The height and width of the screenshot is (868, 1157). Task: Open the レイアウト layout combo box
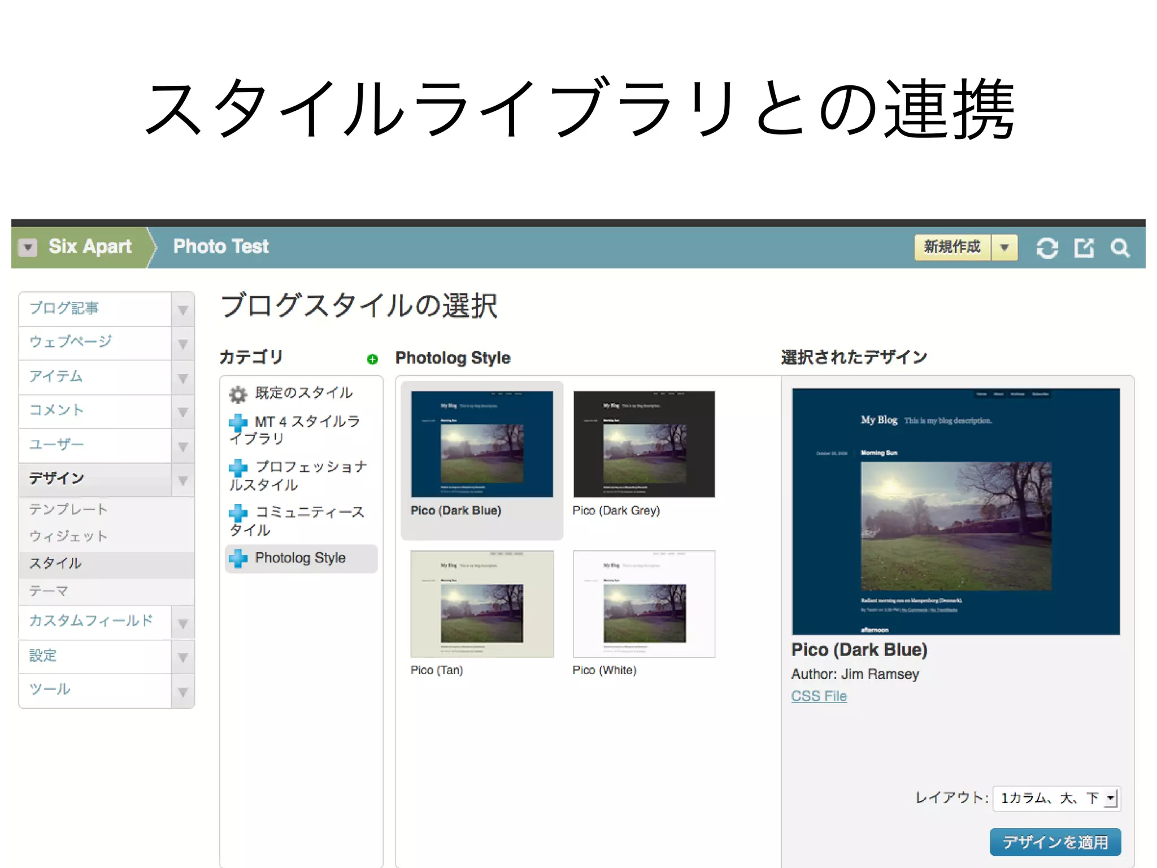pos(1056,798)
